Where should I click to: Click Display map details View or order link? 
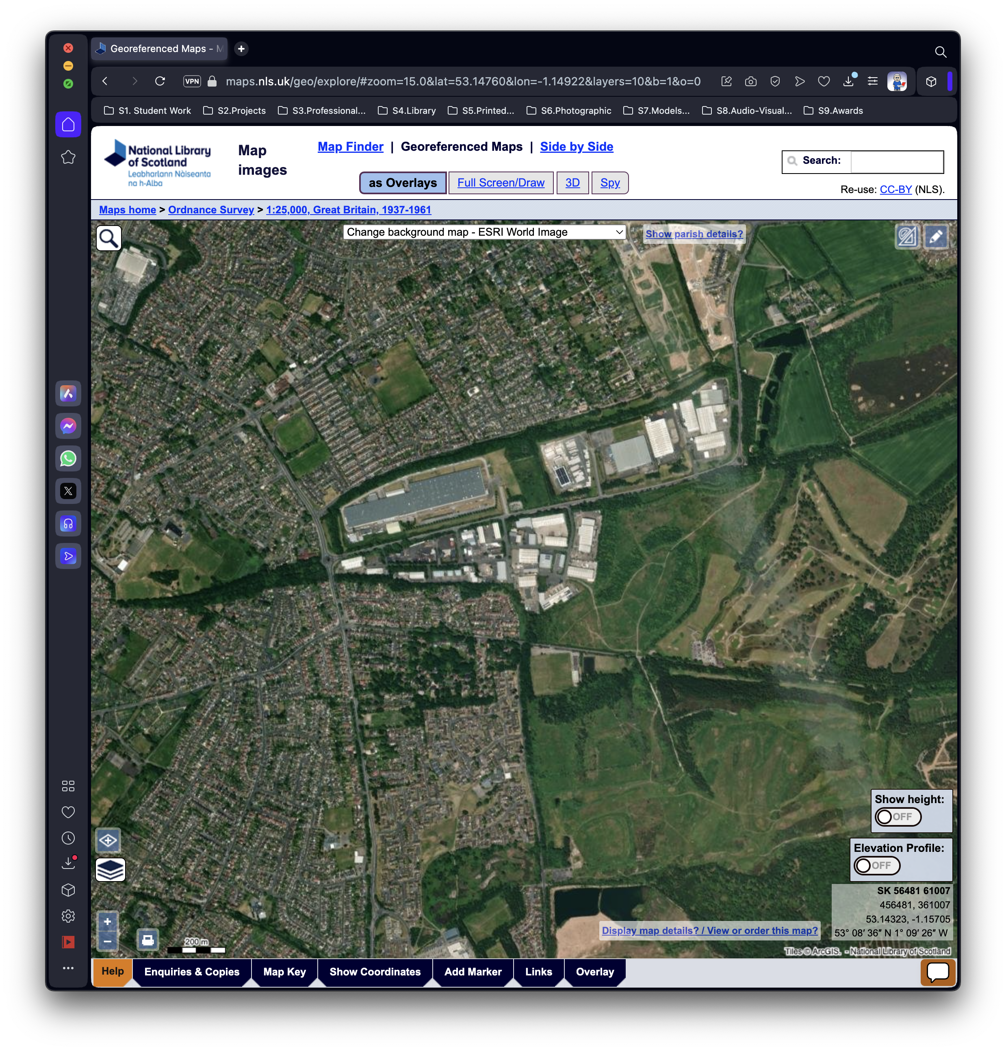click(x=709, y=931)
